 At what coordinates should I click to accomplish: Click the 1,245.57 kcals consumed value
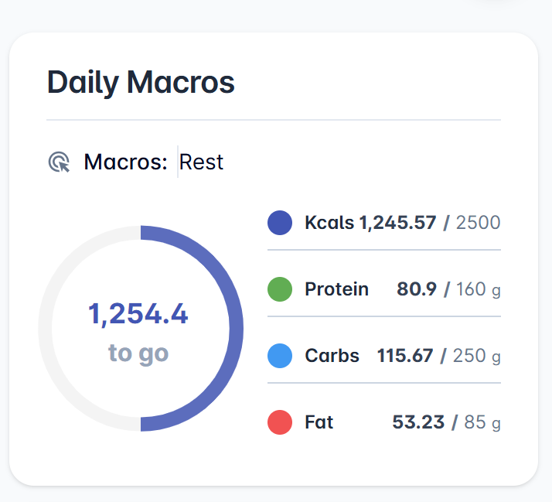coord(397,223)
